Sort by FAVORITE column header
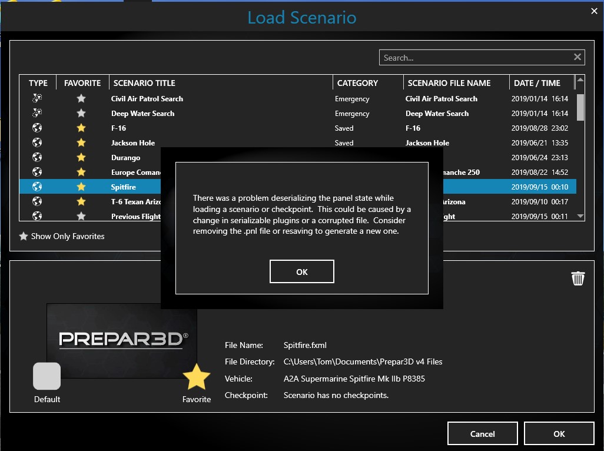604x451 pixels. 82,83
